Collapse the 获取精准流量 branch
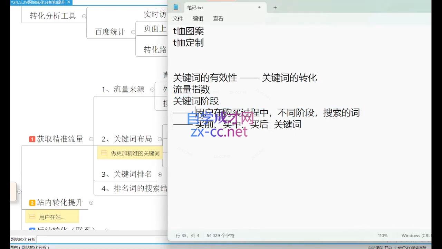 [91, 139]
